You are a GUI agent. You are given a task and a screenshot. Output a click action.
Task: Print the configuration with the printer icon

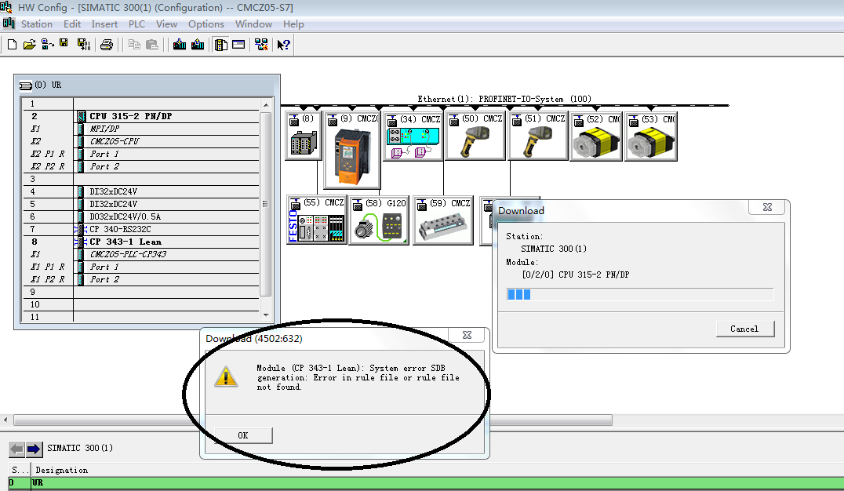coord(107,45)
